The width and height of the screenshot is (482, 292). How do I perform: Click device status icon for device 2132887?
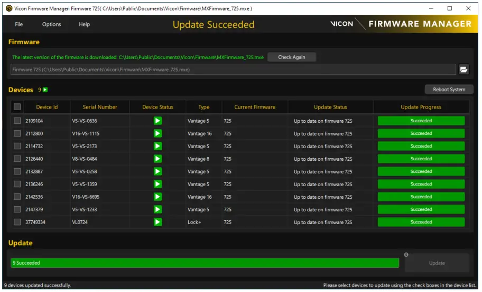coord(157,171)
